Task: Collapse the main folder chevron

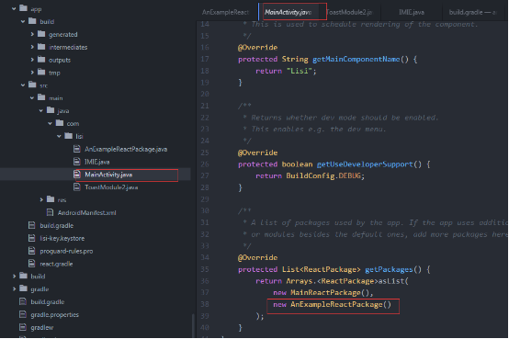Action: [32, 97]
